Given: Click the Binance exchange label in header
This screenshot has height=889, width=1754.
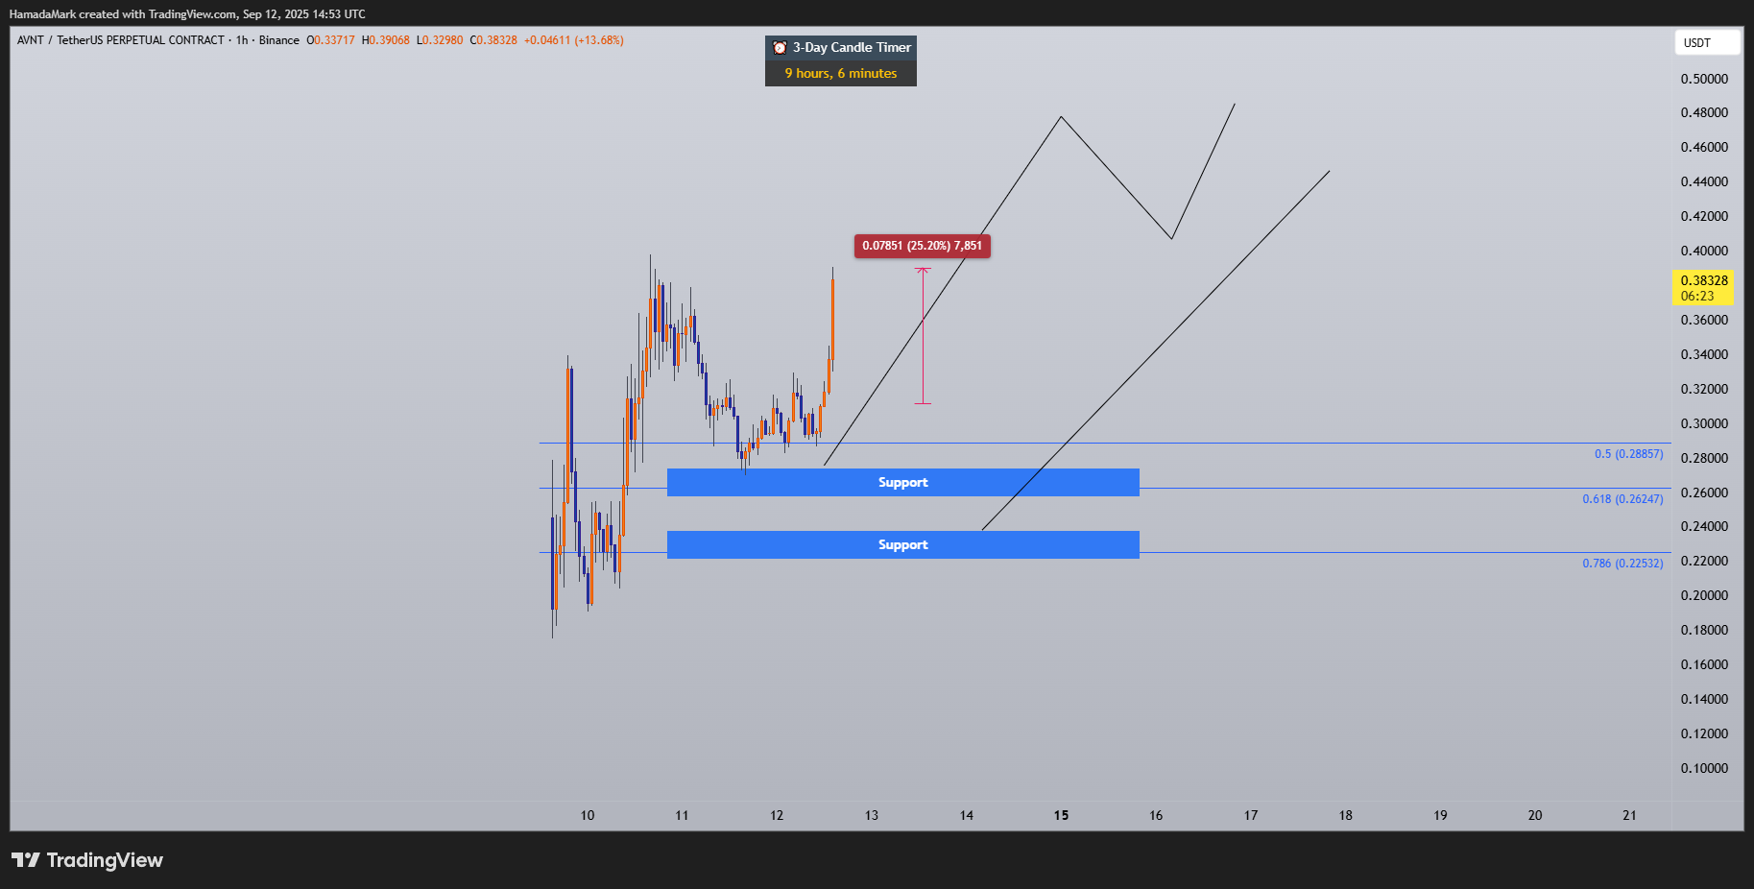Looking at the screenshot, I should coord(279,40).
